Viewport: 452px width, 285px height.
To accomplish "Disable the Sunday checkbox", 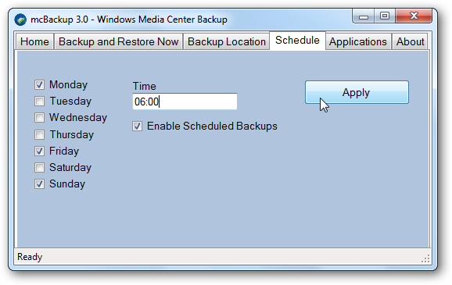I will (40, 184).
